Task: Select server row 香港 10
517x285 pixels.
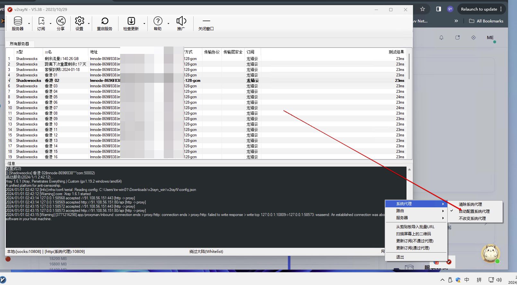Action: 206,124
